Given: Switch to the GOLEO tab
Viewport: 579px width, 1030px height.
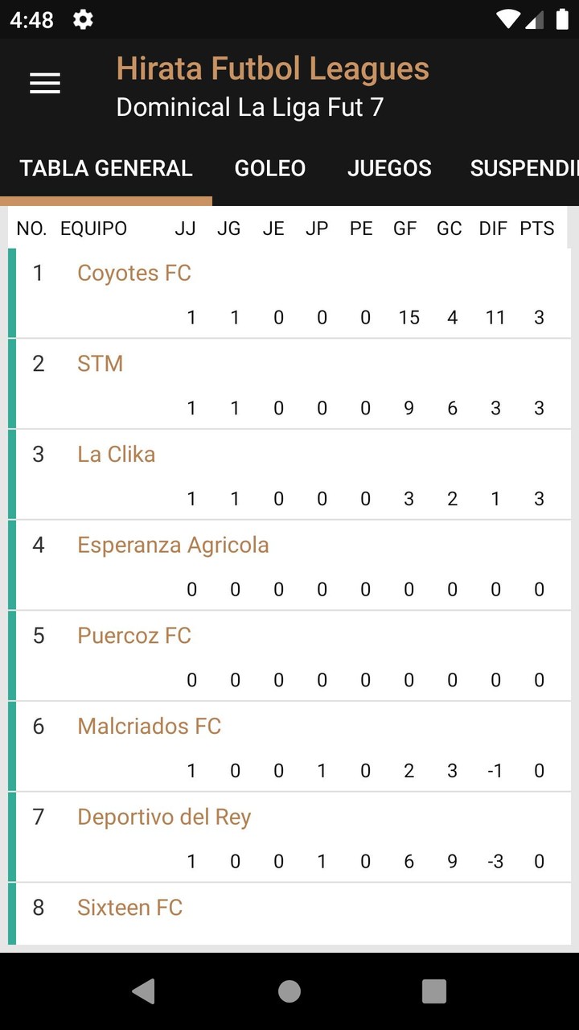Looking at the screenshot, I should click(x=270, y=168).
